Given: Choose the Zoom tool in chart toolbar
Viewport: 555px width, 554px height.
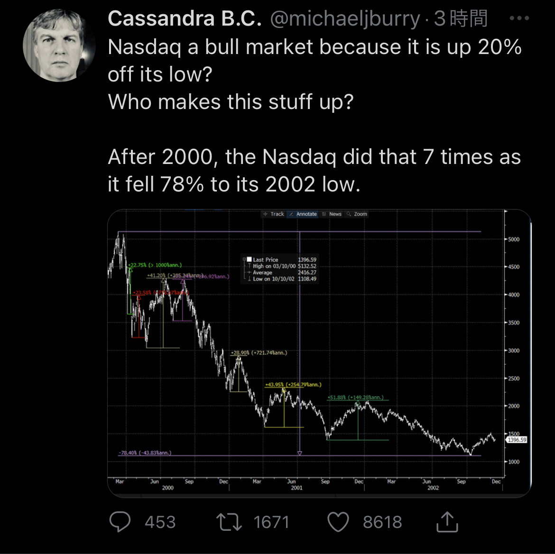Looking at the screenshot, I should tap(357, 214).
